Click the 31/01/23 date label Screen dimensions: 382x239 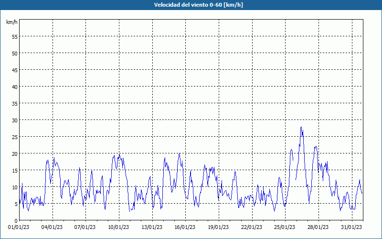(351, 227)
